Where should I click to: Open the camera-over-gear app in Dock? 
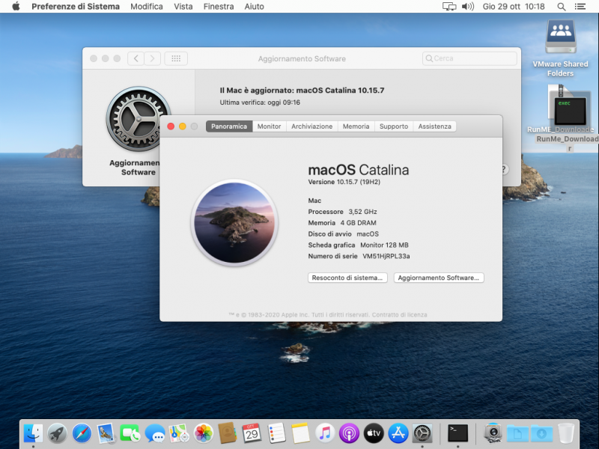(493, 433)
